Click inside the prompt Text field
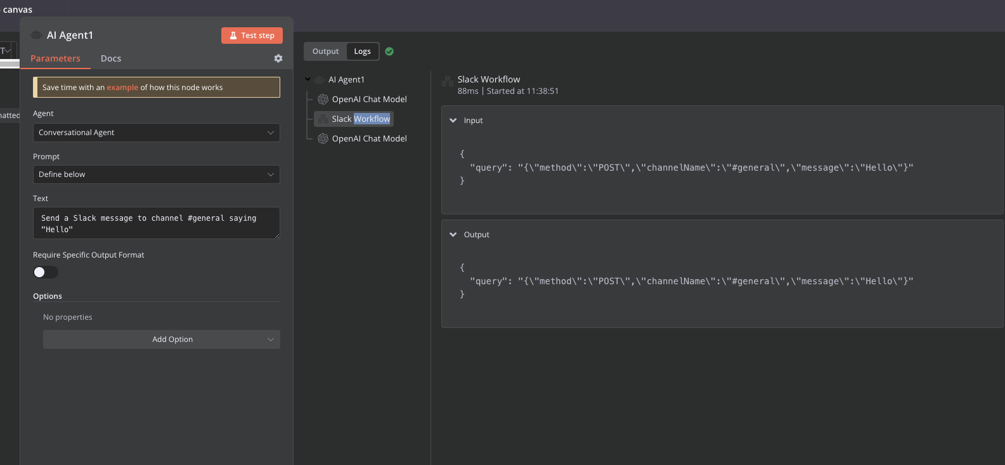Screen dimensions: 1005x465 [157, 223]
